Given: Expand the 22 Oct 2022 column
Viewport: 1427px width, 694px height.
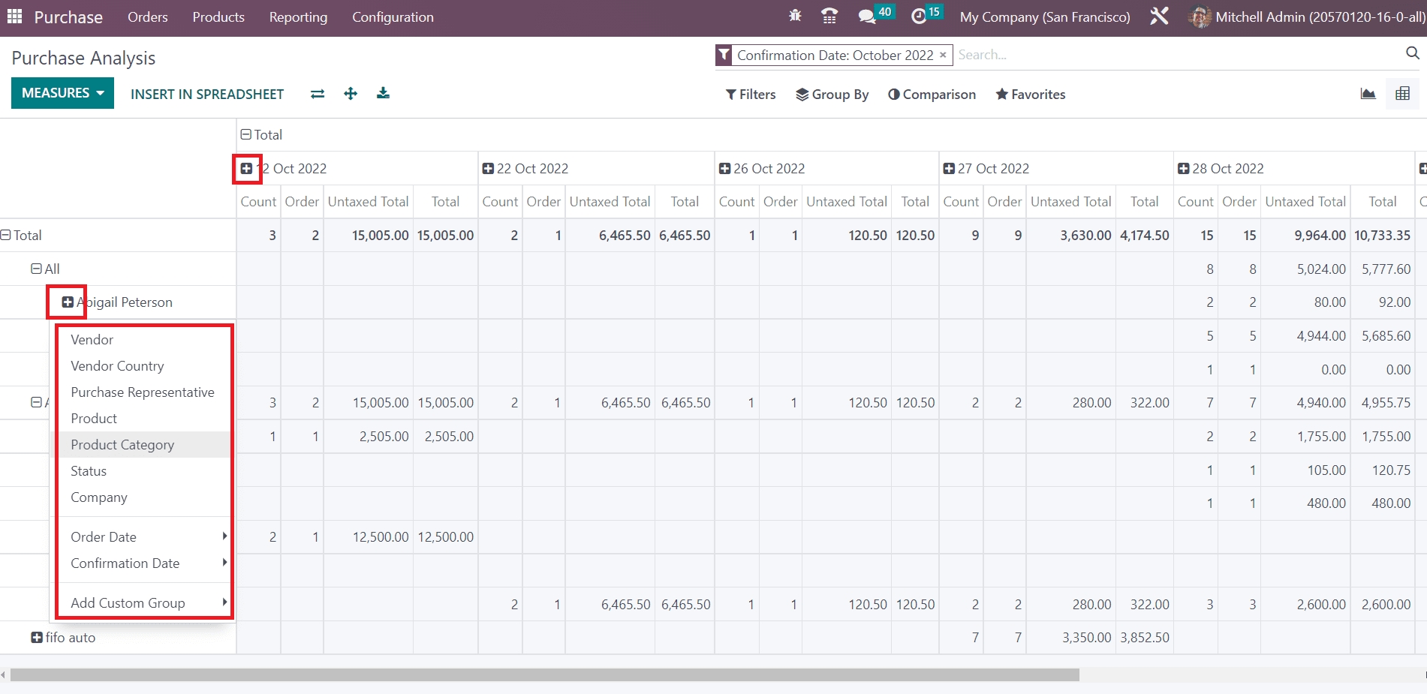Looking at the screenshot, I should 488,169.
